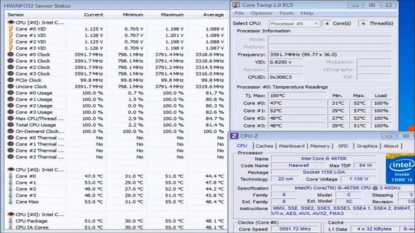
Task: Click the Minimum column header in HWiNFO32
Action: pos(133,15)
